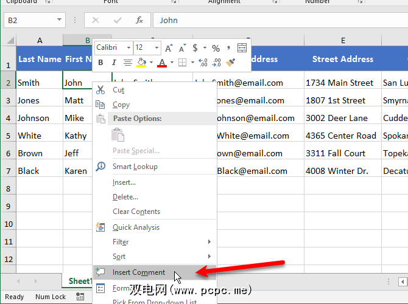Choose Copy from the context menu
Viewport: 408px width, 304px height.
[x=155, y=105]
